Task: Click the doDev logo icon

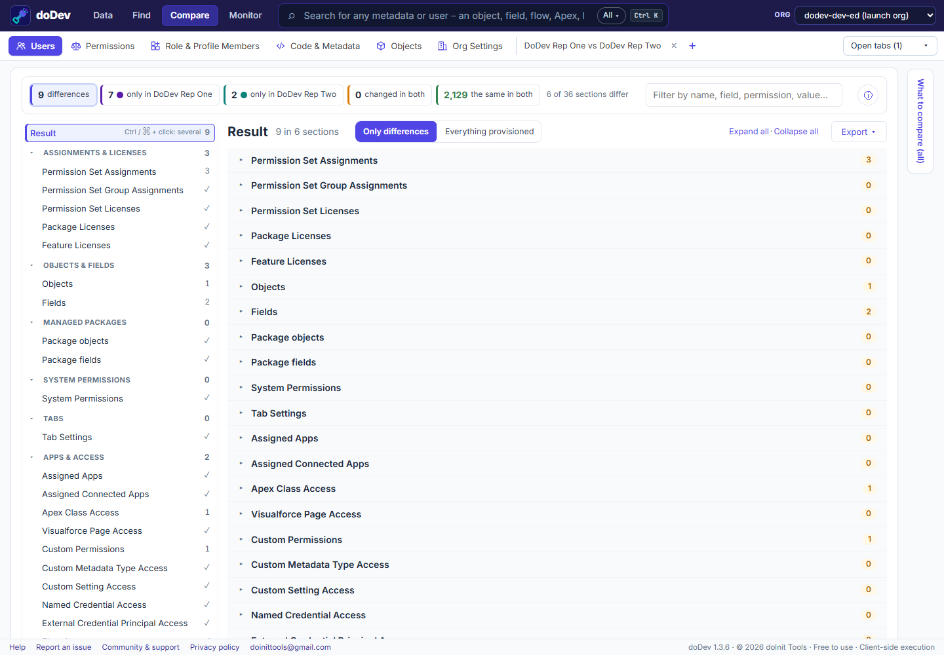Action: click(x=20, y=16)
